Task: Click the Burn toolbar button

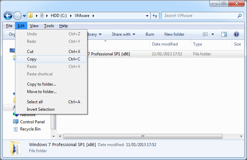Action: (x=150, y=34)
